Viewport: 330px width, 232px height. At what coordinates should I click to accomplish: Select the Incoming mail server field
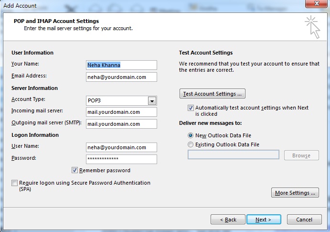(x=121, y=112)
